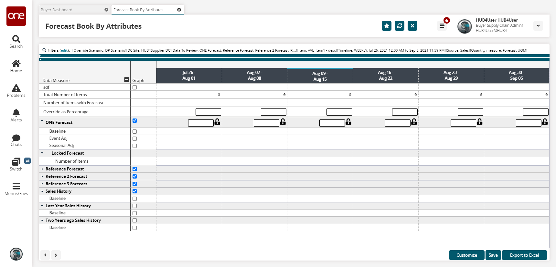
Task: Uncheck ONE Forecast graph checkbox
Action: 134,120
